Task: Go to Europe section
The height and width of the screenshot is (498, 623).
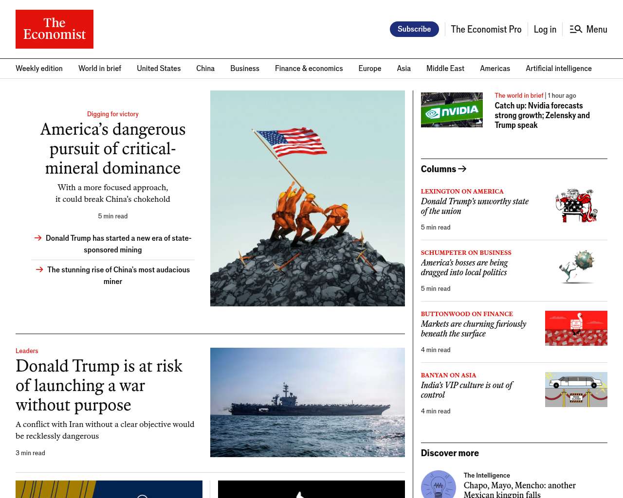Action: (370, 69)
